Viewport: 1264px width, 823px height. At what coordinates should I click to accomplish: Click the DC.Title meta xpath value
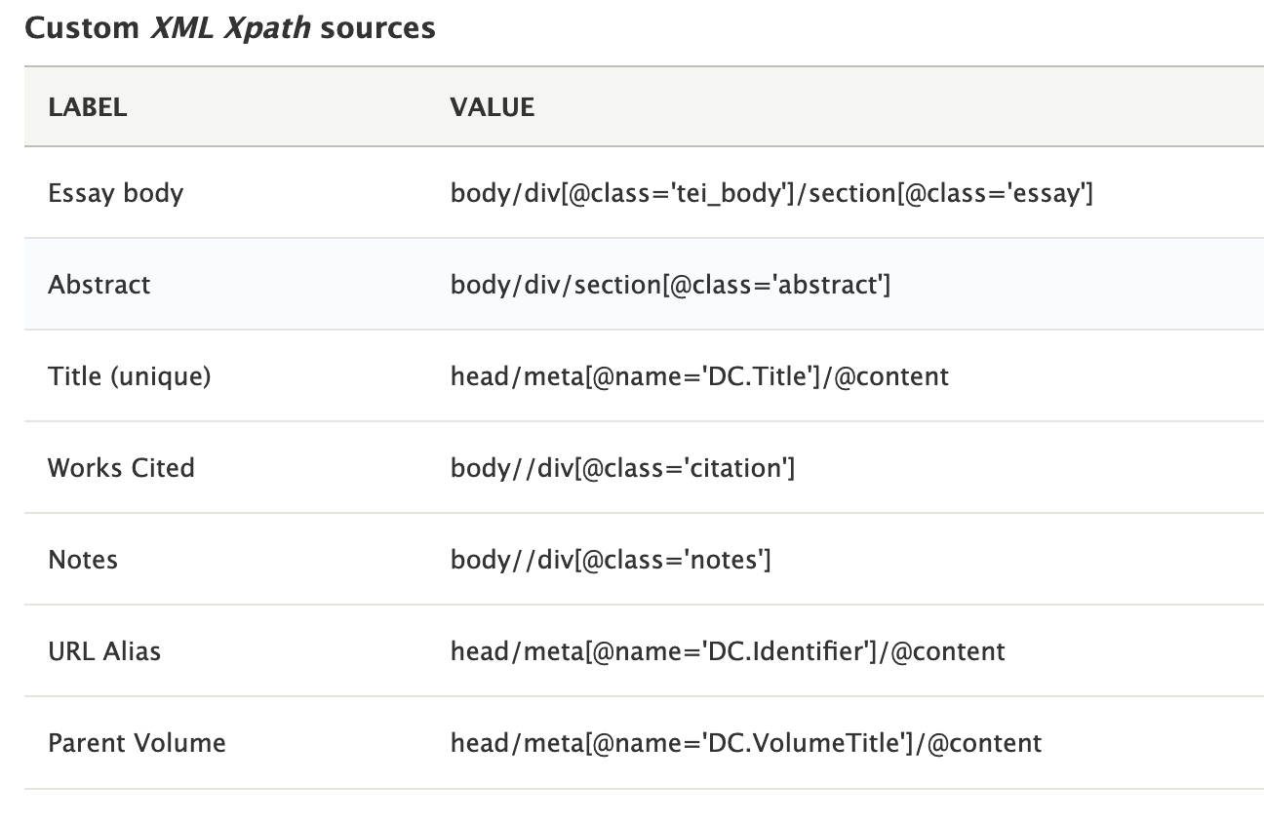[x=699, y=377]
